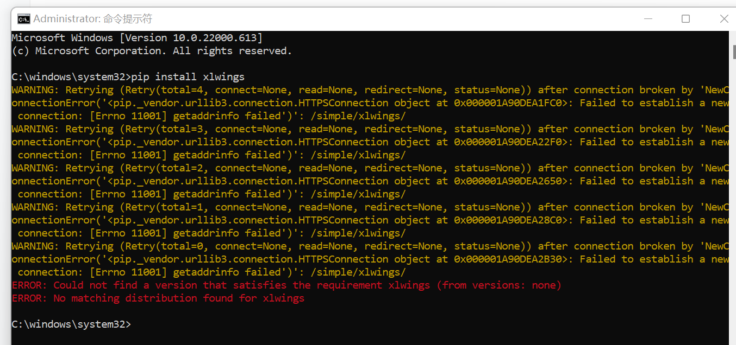Viewport: 736px width, 345px height.
Task: Click the maximize icon on title bar
Action: (685, 18)
